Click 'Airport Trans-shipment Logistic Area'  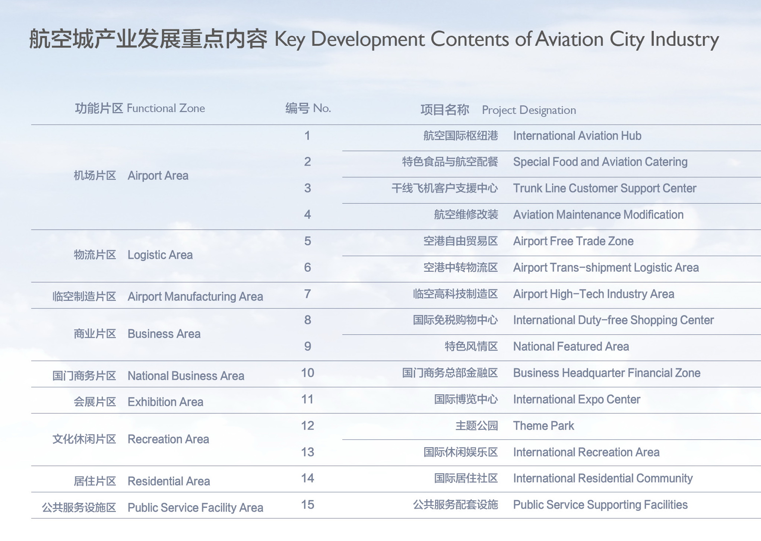coord(605,268)
